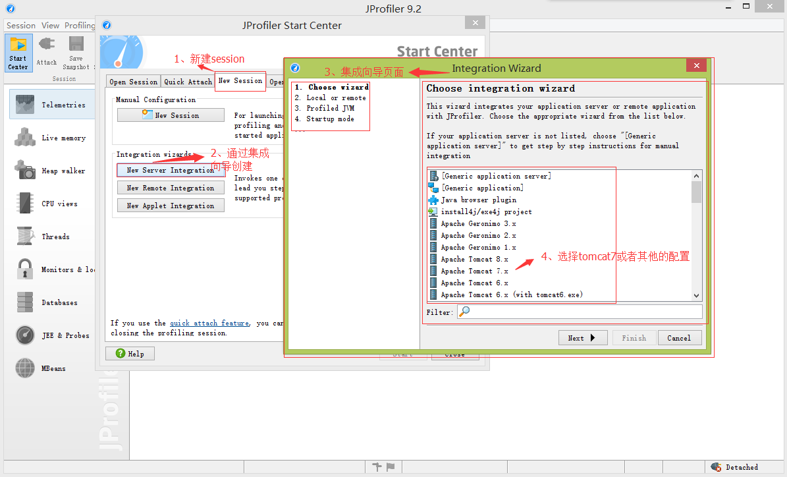Close the JProfiler Start Center dialog
Image resolution: width=787 pixels, height=477 pixels.
click(475, 22)
